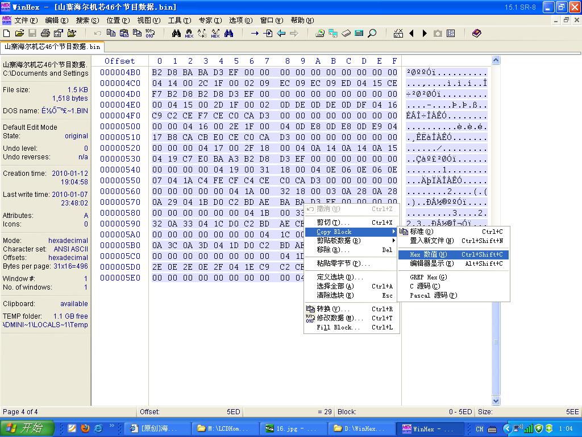Select GREP Hex(G) in the submenu
Screen dimensions: 582x437
(453, 277)
